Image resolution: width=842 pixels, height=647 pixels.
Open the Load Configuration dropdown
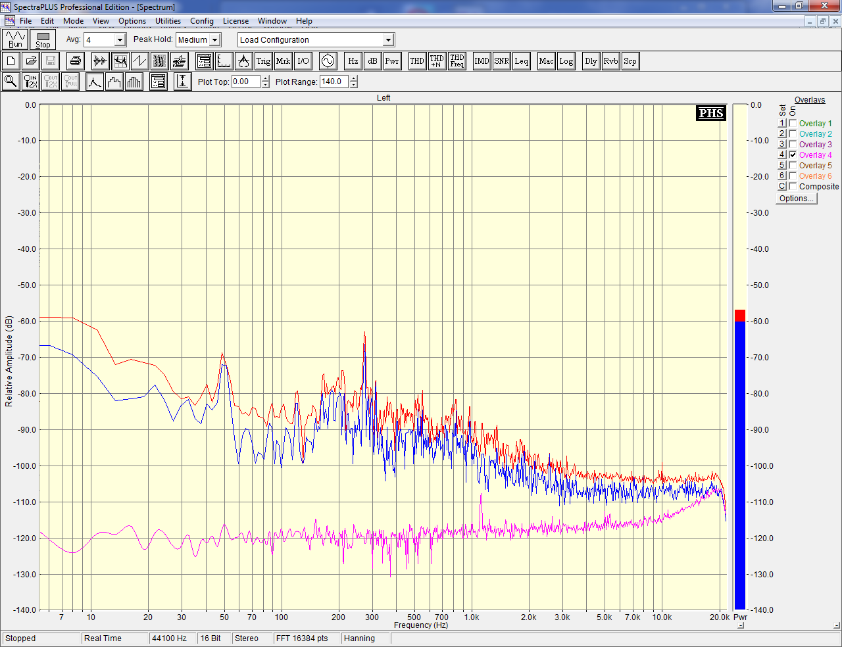point(388,40)
